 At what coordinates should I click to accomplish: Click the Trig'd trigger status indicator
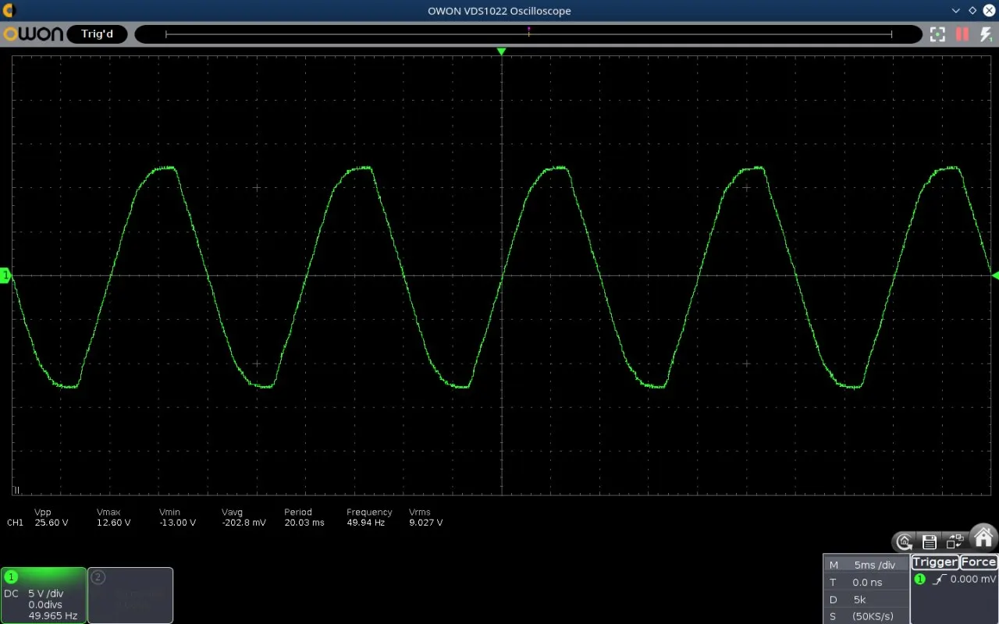97,34
